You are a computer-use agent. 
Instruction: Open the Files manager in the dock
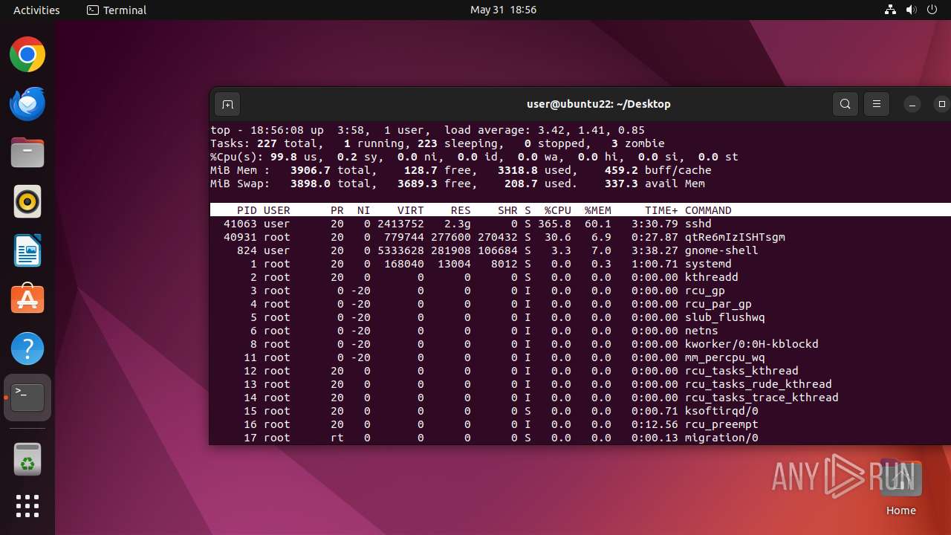(x=27, y=153)
